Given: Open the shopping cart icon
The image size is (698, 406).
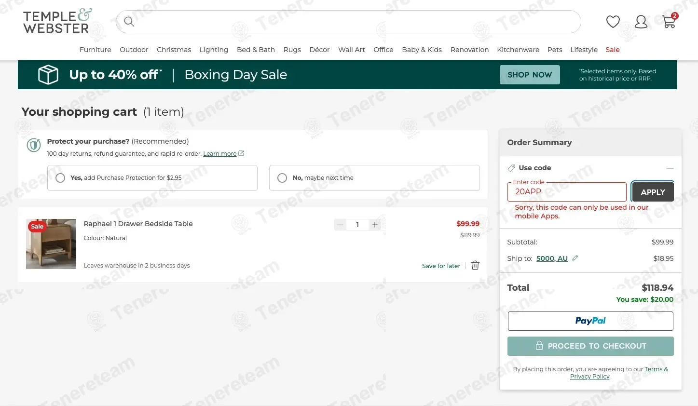Looking at the screenshot, I should 669,22.
